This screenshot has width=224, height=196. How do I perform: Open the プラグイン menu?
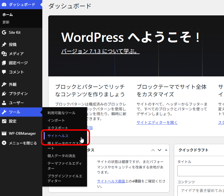coord(21,94)
